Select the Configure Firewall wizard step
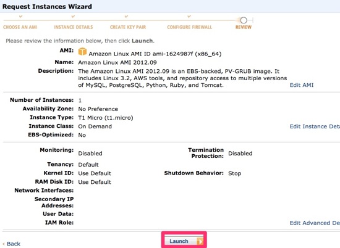Image resolution: width=340 pixels, height=248 pixels. [190, 27]
